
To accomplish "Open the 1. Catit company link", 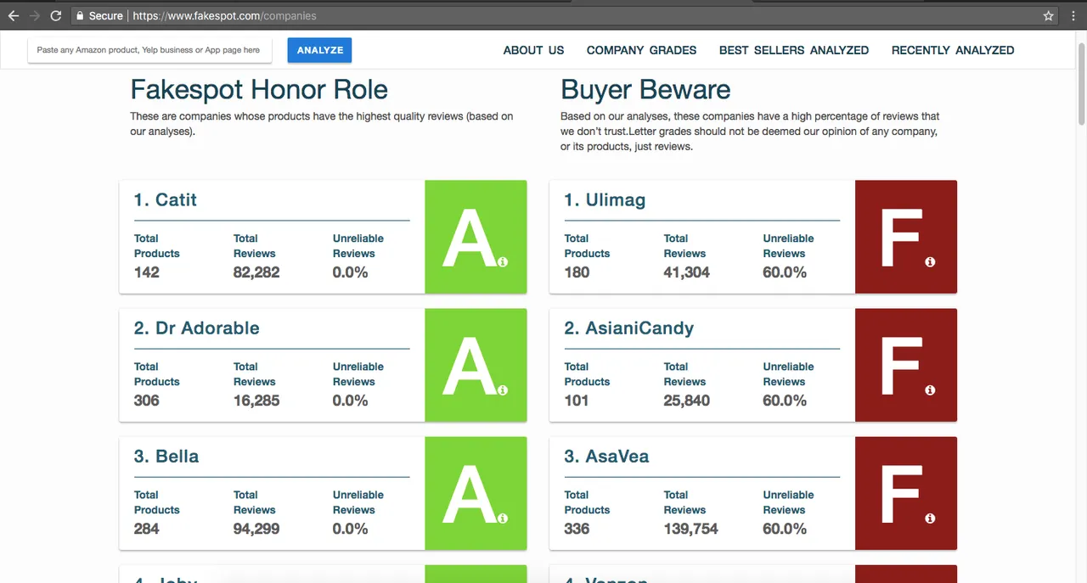I will (165, 200).
